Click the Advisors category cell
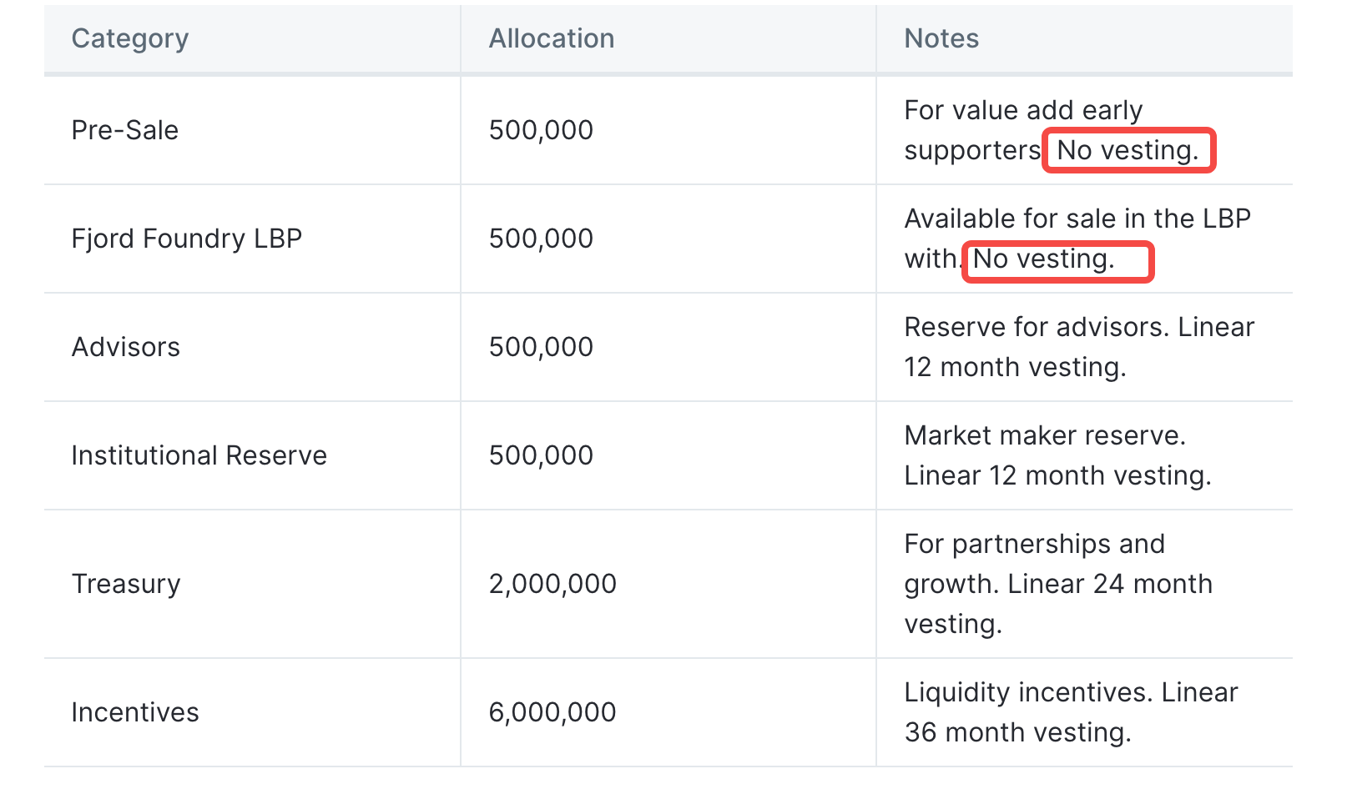Image resolution: width=1347 pixels, height=789 pixels. 126,347
